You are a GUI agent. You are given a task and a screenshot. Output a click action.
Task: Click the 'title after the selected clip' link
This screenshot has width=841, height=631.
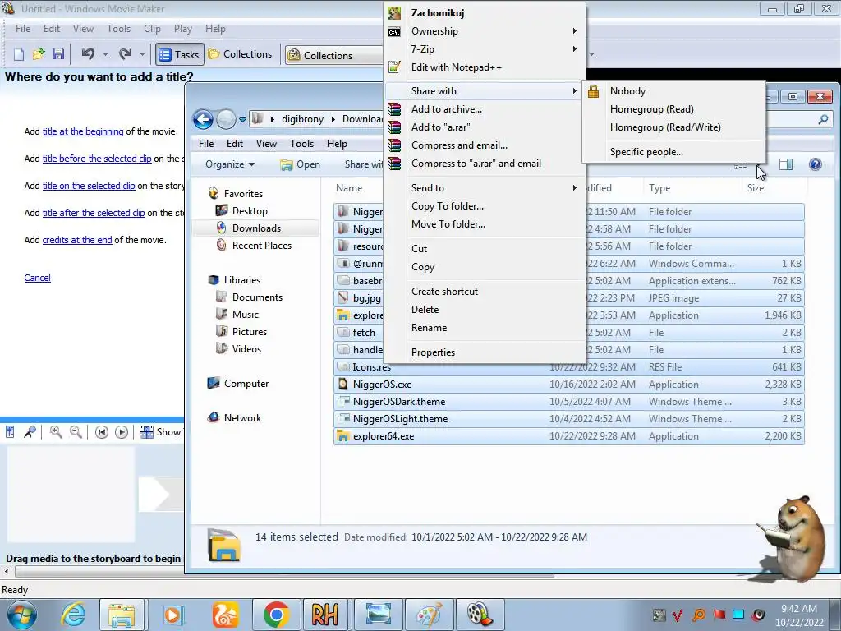click(x=94, y=213)
